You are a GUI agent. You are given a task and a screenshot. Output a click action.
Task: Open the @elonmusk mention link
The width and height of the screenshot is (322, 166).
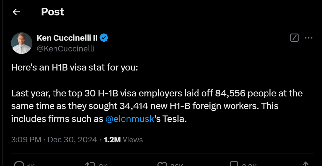click(x=130, y=119)
